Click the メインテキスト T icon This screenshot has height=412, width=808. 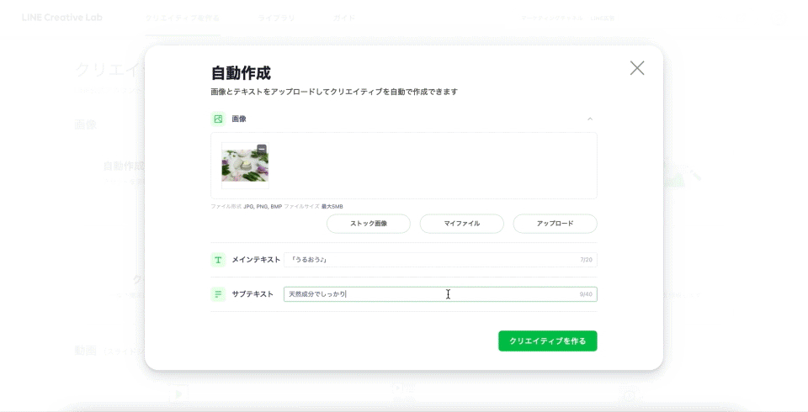pos(218,260)
